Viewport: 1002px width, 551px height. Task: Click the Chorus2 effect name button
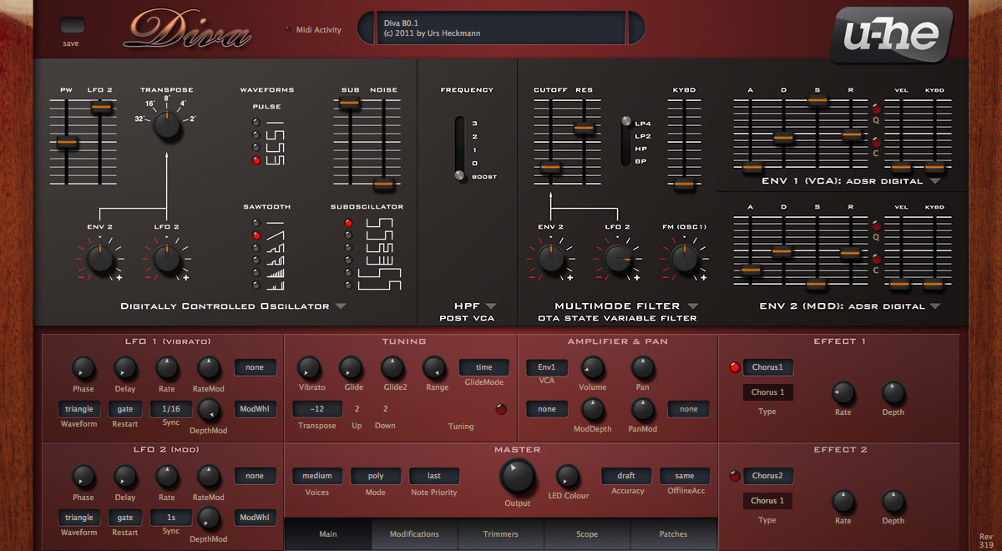pos(768,476)
